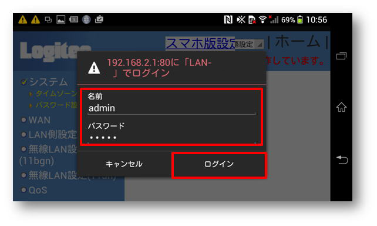The width and height of the screenshot is (377, 226).
Task: Tap the small-app windows status icon
Action: (48, 19)
